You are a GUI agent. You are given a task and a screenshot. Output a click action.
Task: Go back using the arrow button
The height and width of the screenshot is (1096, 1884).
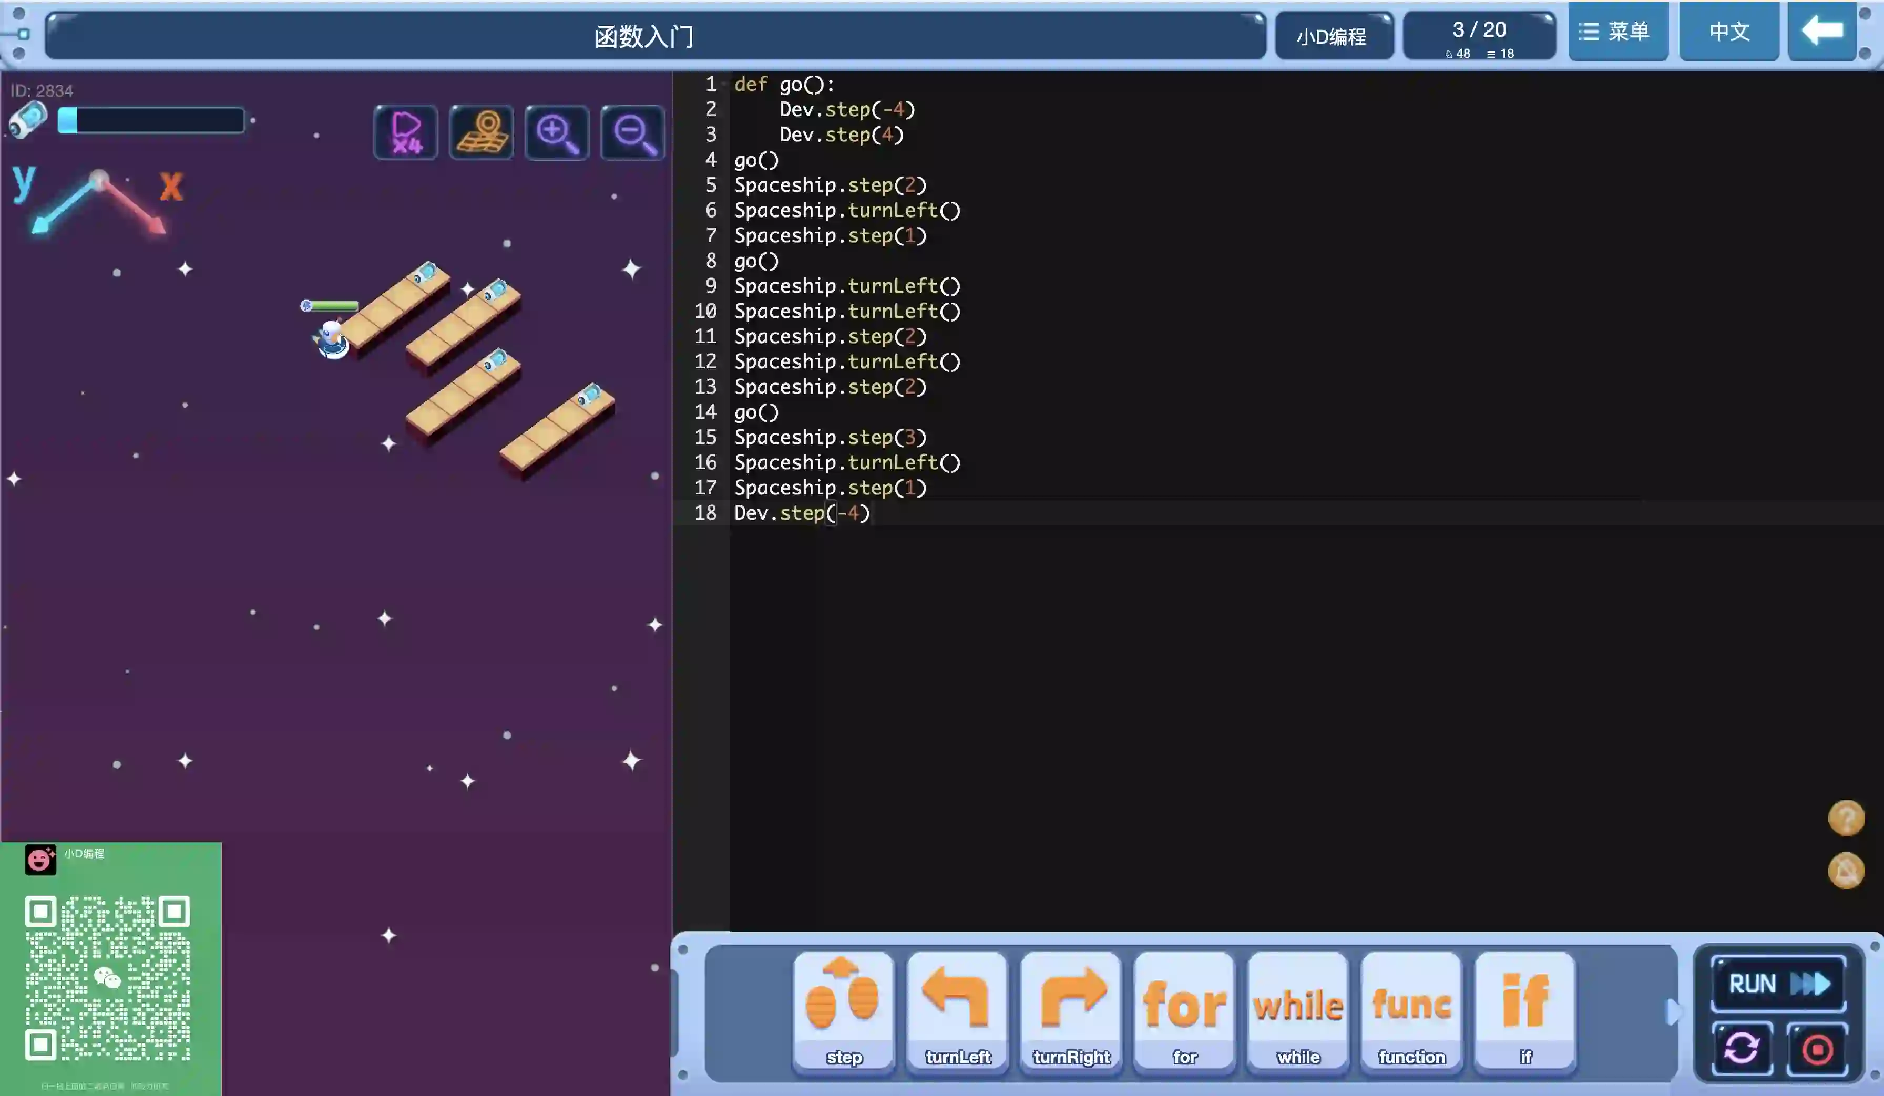(1822, 32)
